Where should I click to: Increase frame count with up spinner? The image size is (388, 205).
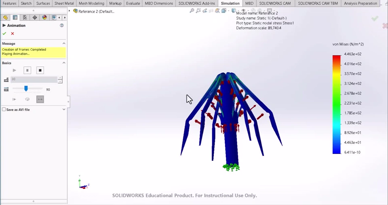[x=60, y=78]
